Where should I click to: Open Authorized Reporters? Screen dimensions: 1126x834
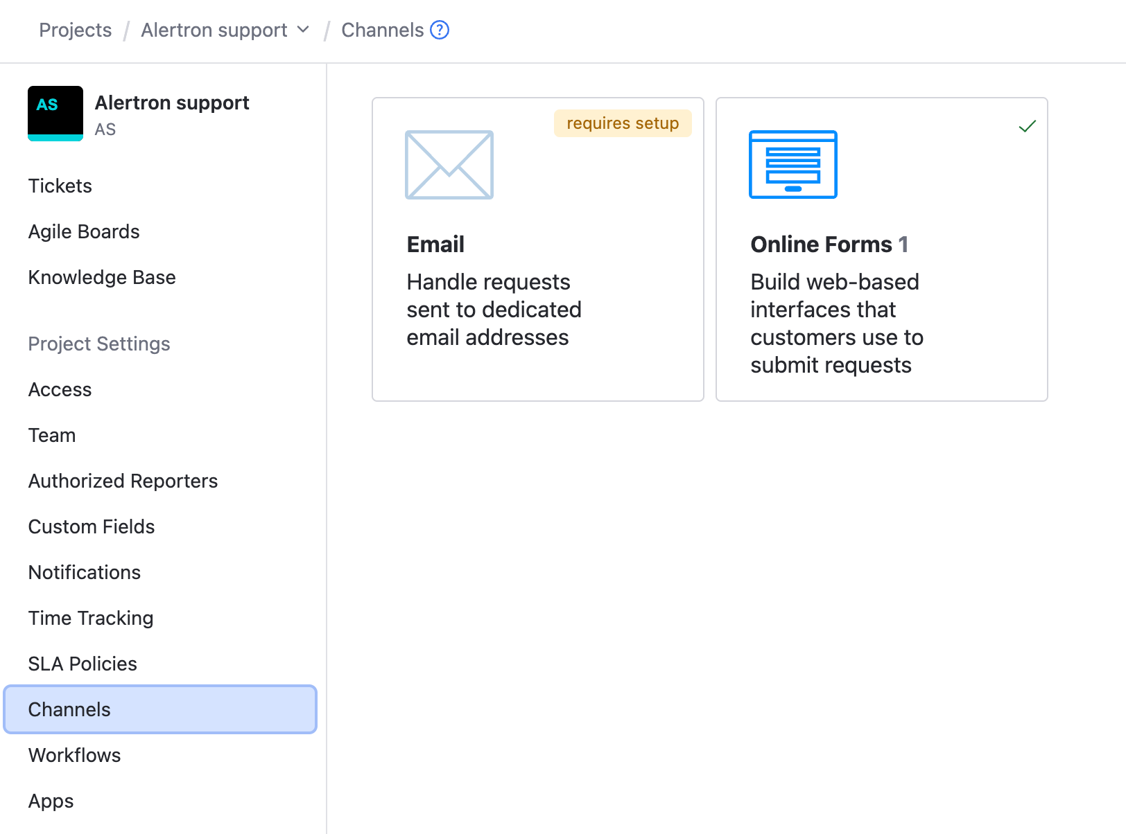pyautogui.click(x=123, y=481)
